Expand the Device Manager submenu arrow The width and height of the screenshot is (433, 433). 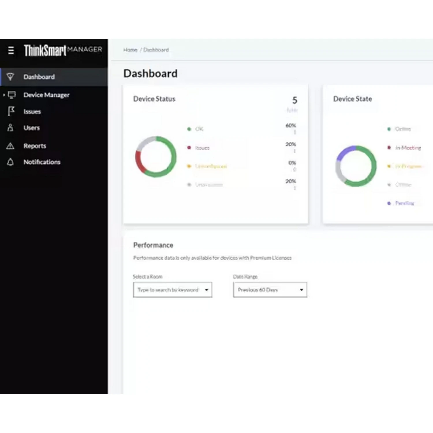(4, 95)
